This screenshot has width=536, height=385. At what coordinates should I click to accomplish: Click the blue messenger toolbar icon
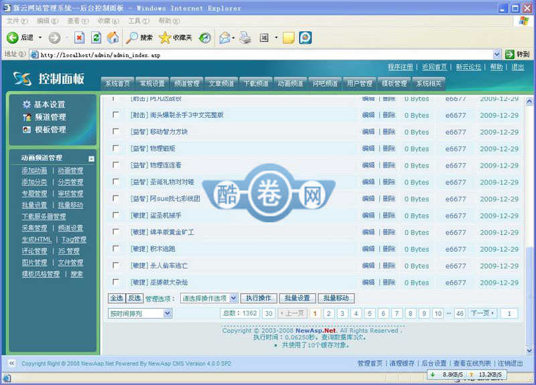pyautogui.click(x=306, y=37)
